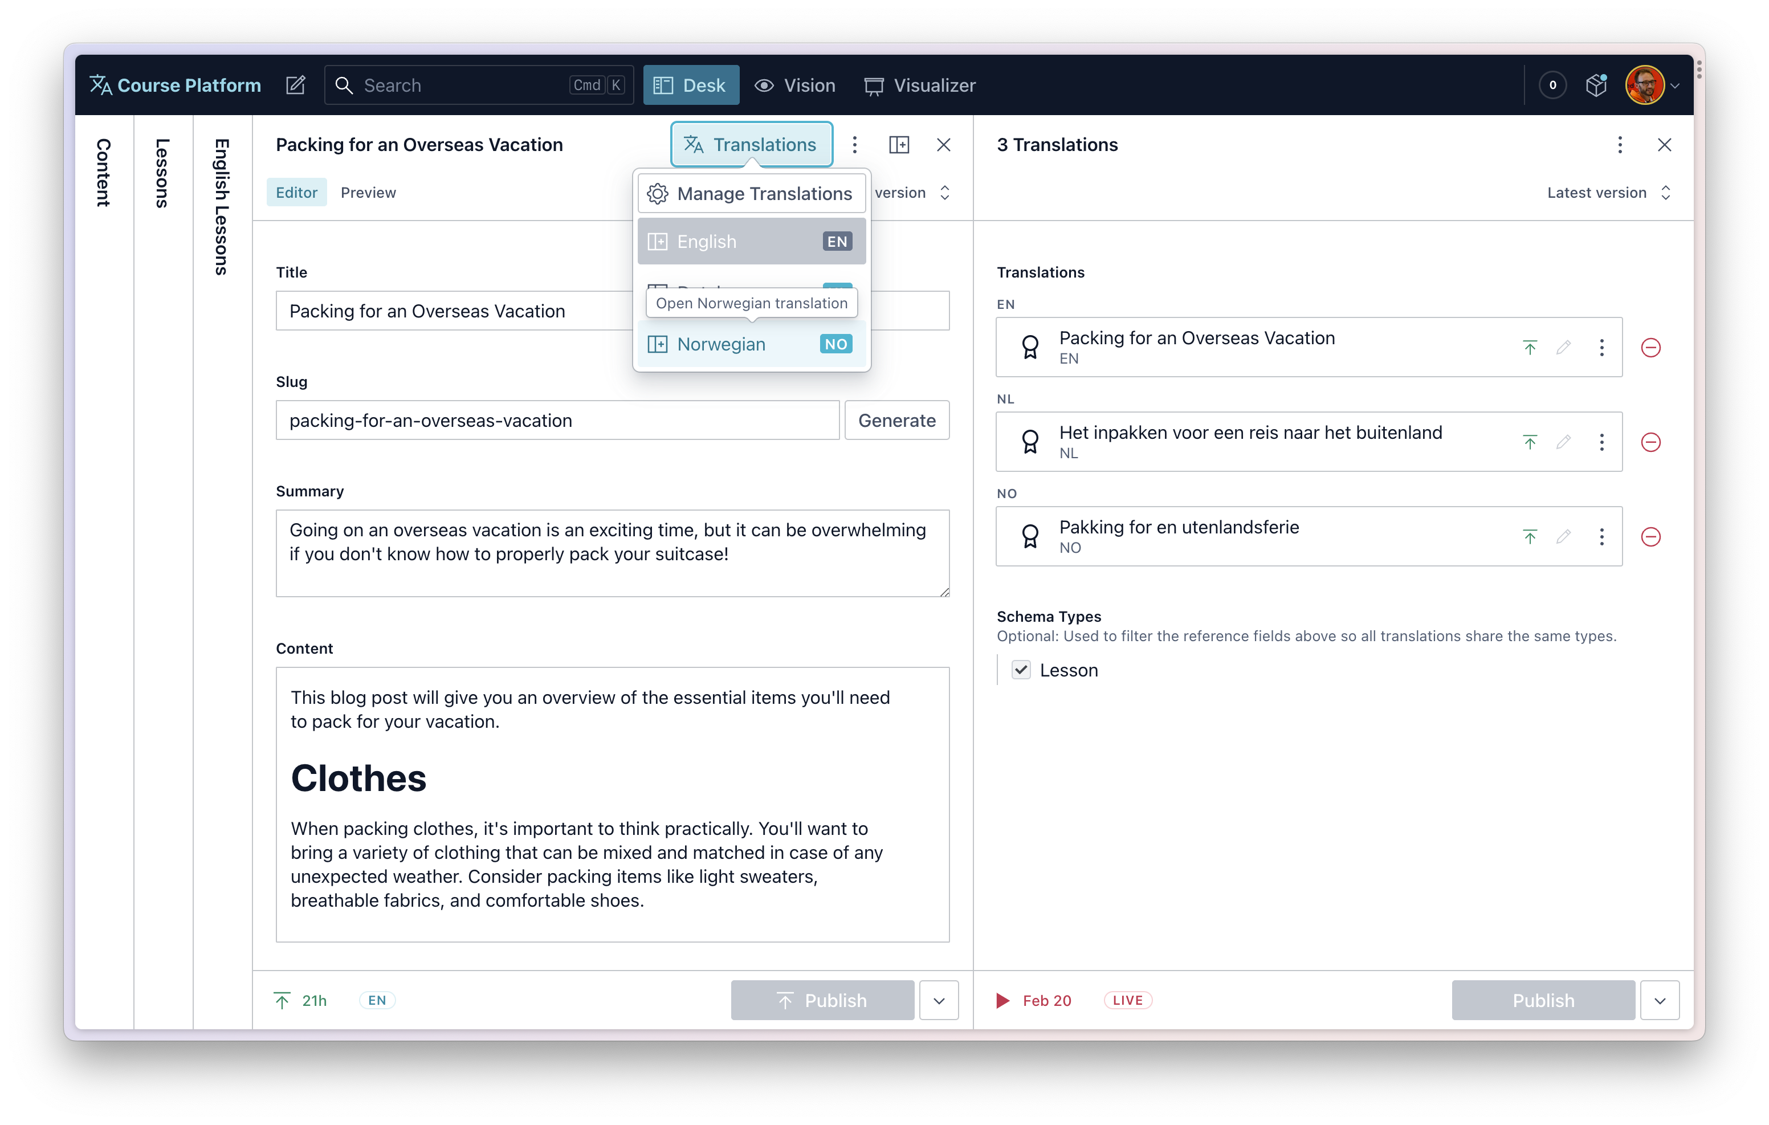Open three-dot menu in 3 Translations header
The height and width of the screenshot is (1125, 1769).
tap(1619, 145)
